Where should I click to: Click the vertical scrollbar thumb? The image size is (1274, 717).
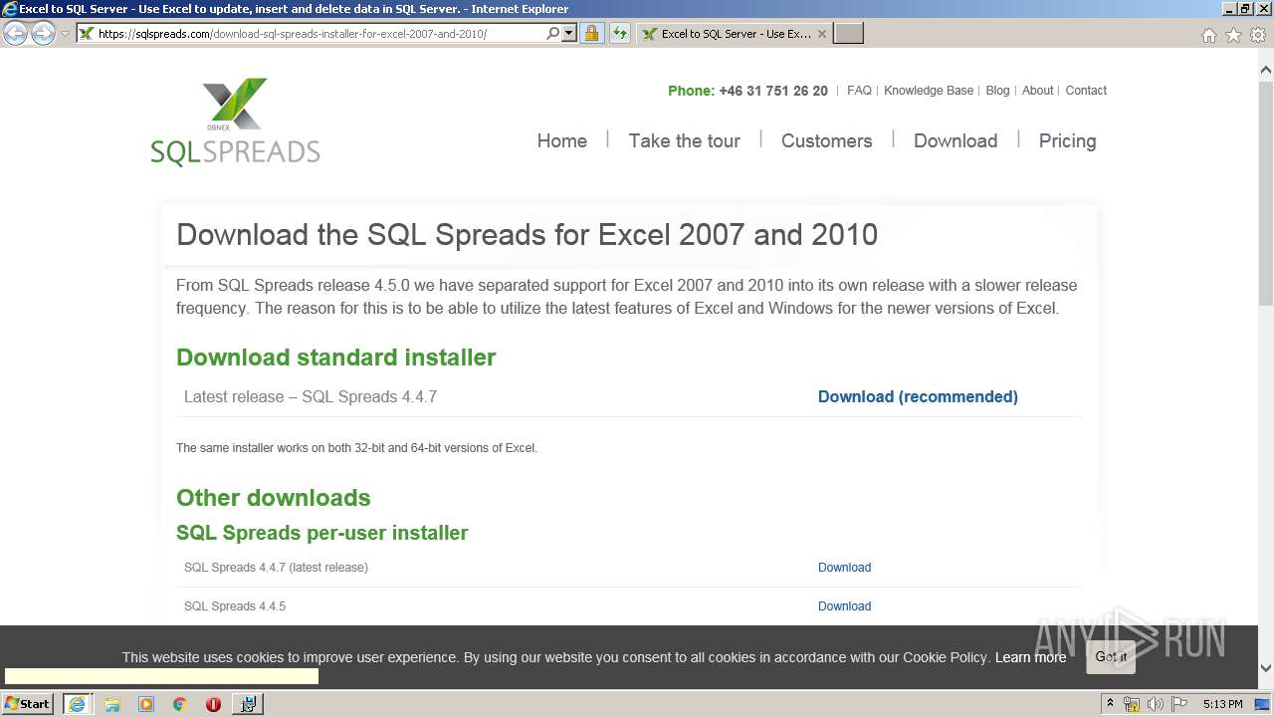click(x=1266, y=192)
